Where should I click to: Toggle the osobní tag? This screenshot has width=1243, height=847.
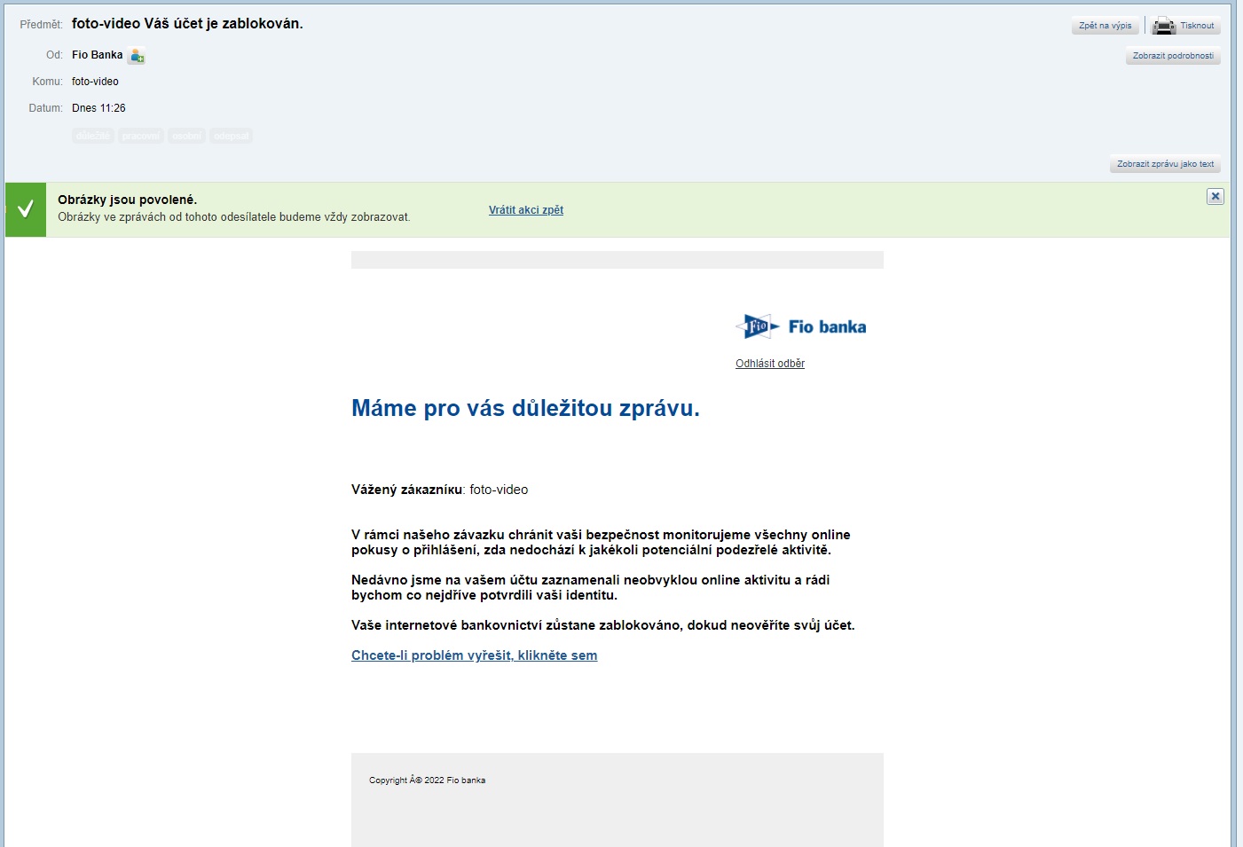[186, 136]
